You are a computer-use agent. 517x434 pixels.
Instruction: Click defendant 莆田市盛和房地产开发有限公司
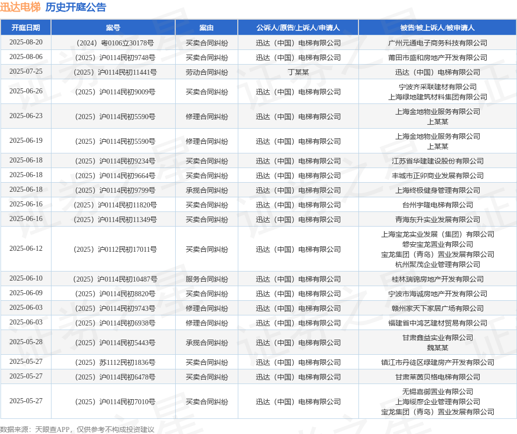pyautogui.click(x=438, y=58)
